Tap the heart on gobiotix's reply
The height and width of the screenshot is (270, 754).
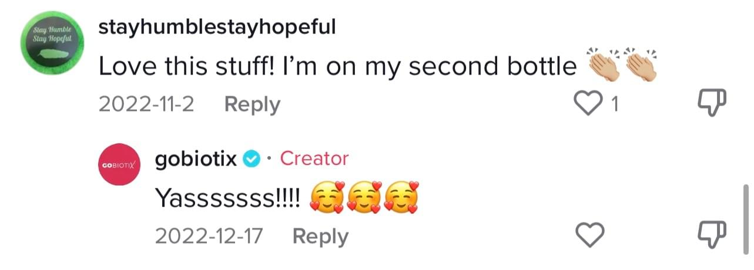588,236
